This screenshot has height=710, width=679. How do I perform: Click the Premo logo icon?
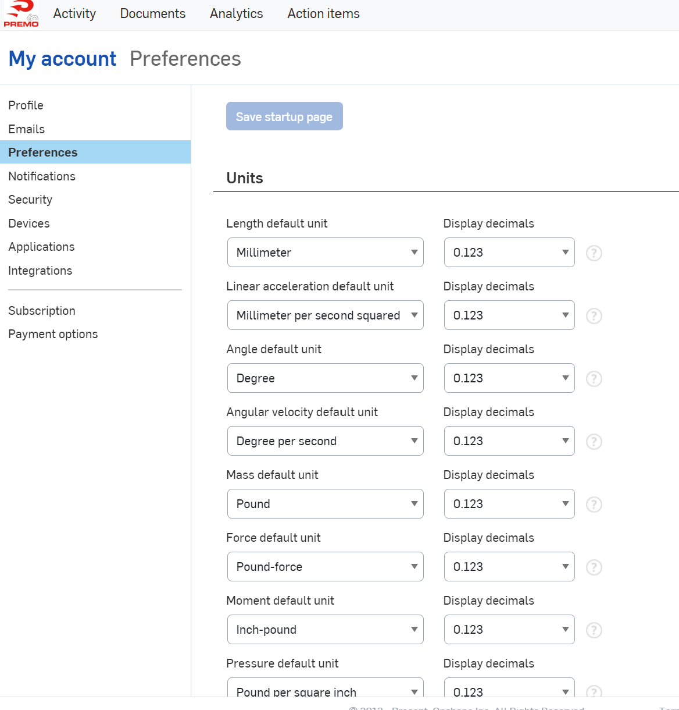(22, 14)
